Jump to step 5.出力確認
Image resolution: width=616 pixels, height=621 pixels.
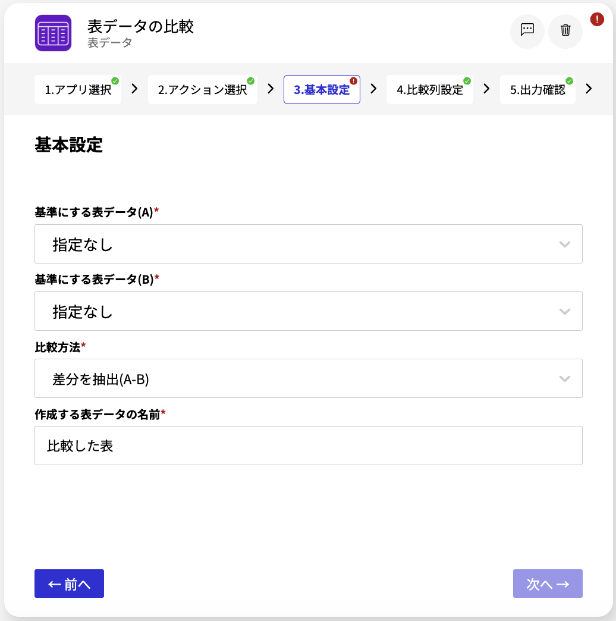538,90
